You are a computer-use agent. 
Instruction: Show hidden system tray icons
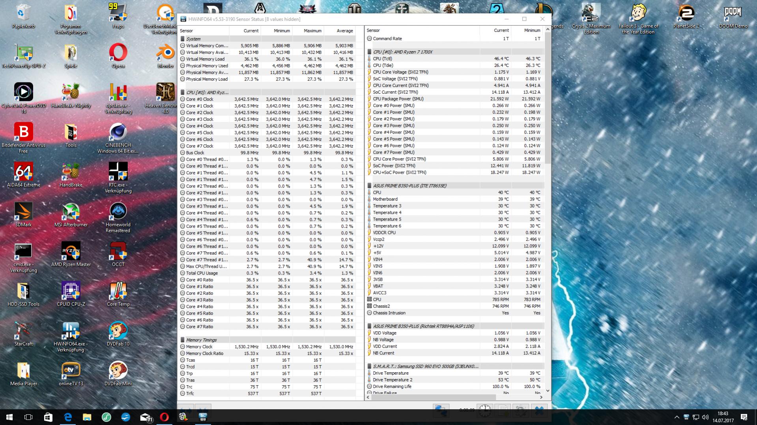click(677, 417)
